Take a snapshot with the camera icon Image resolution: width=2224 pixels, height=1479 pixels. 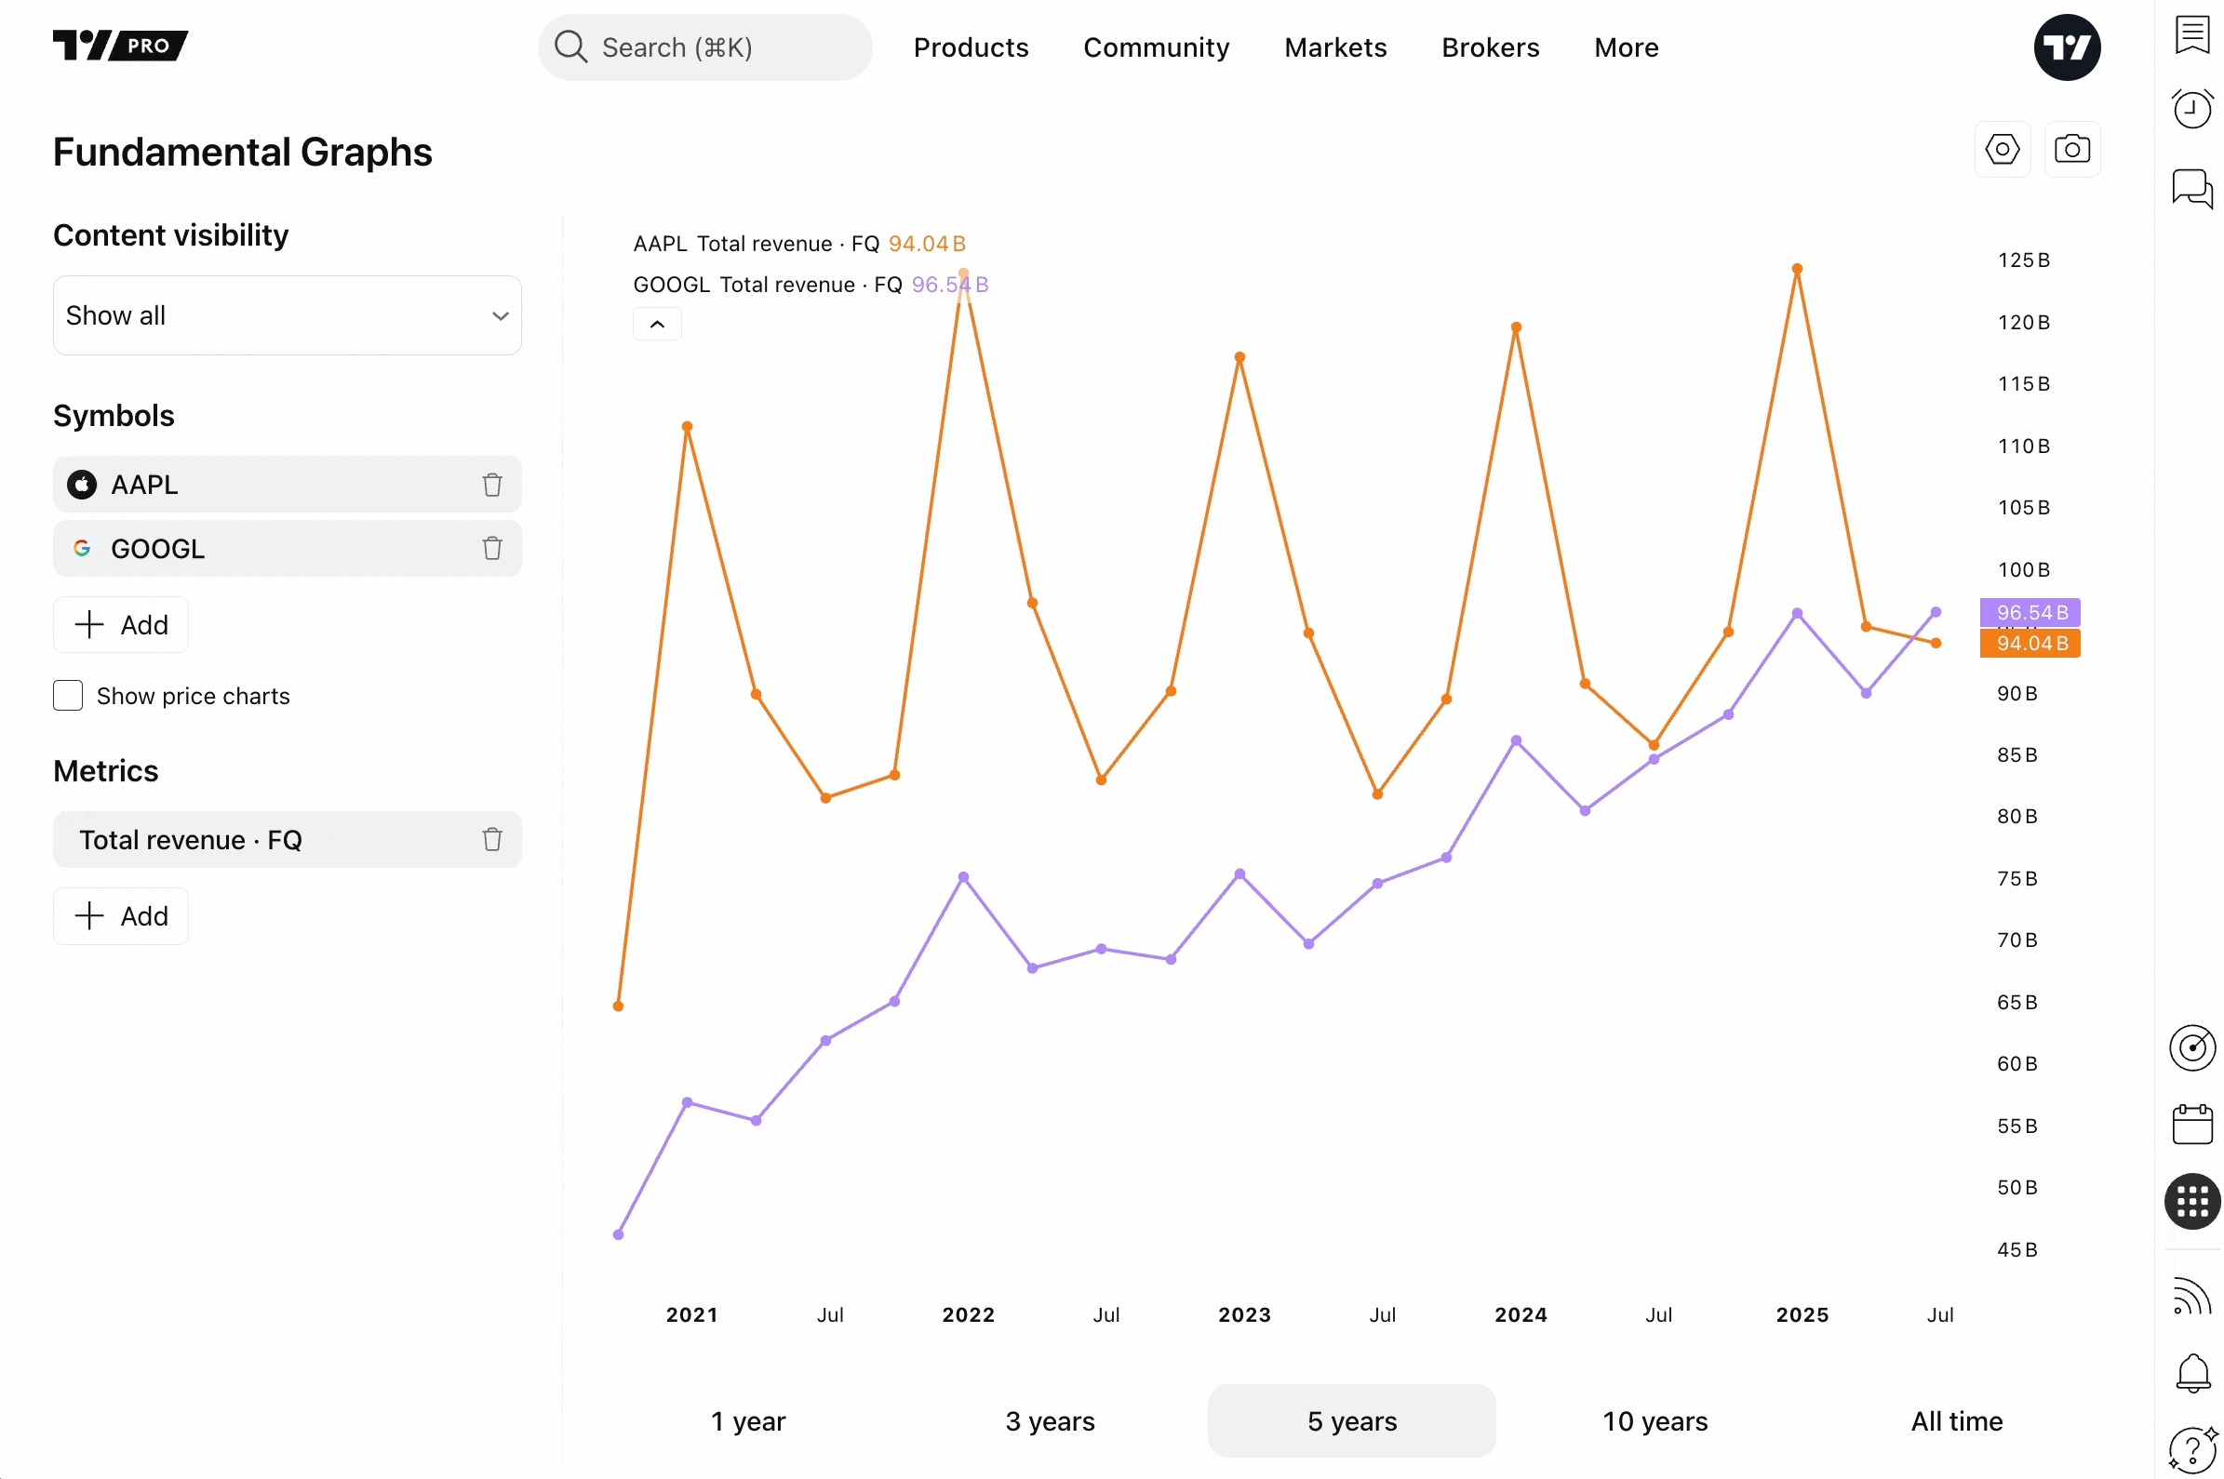tap(2072, 149)
